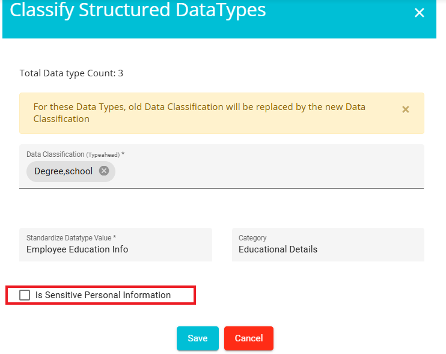Click the Data Classification field label
446x354 pixels.
[55, 154]
